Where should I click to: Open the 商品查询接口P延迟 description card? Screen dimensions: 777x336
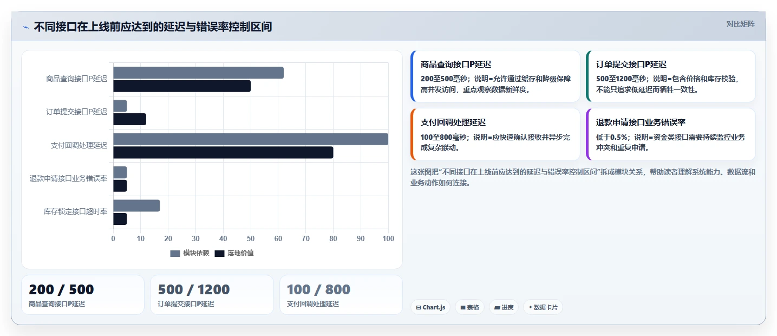tap(495, 76)
